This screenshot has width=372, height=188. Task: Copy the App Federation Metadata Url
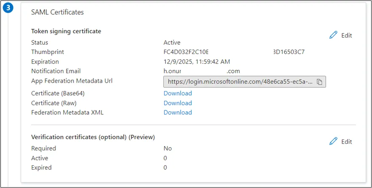[x=319, y=82]
